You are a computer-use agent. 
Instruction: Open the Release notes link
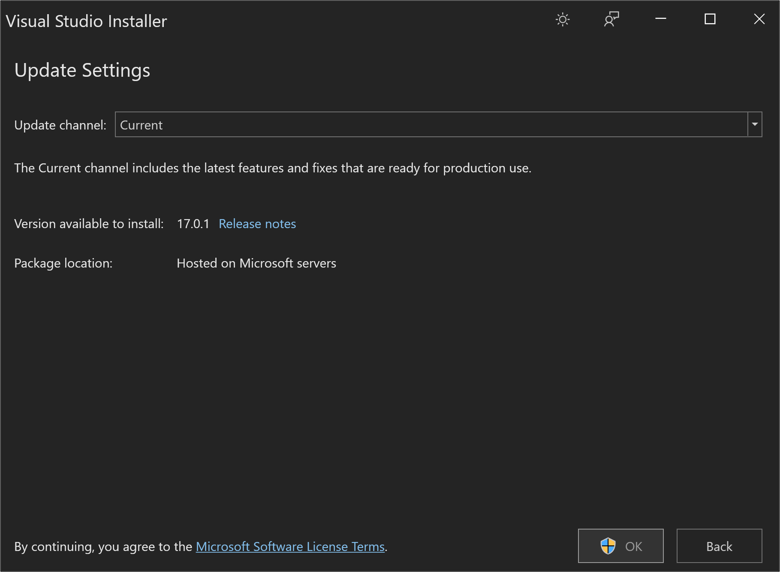pyautogui.click(x=257, y=224)
